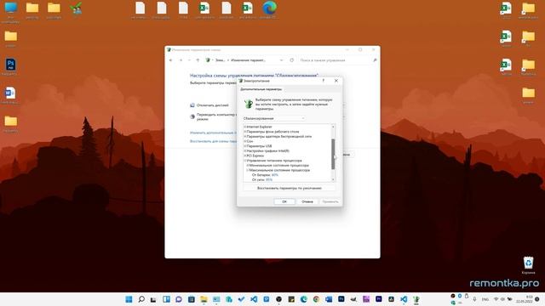Click the Изменение парамет... breadcrumb
Viewport: 545px width, 306px height.
click(248, 60)
